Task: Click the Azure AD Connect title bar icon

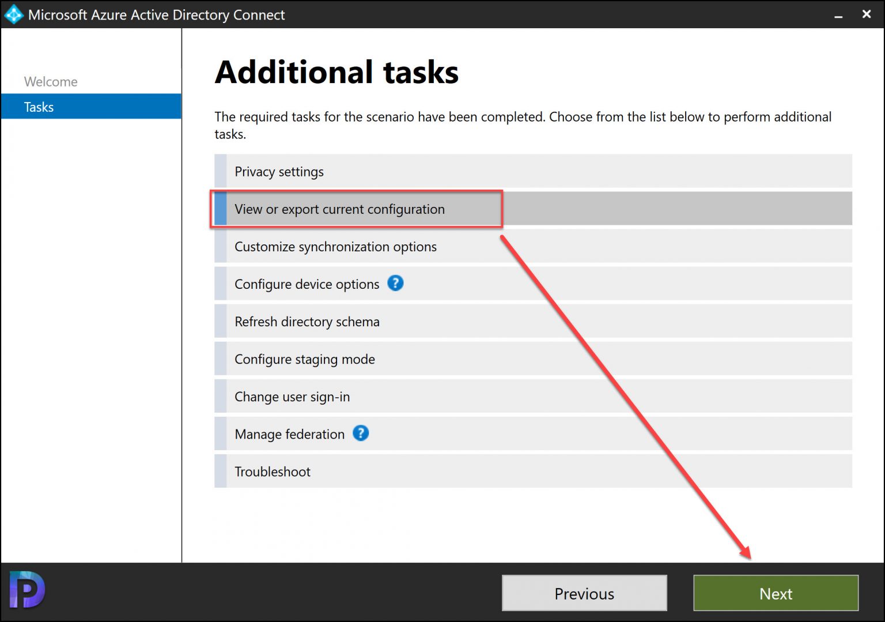Action: [x=13, y=14]
